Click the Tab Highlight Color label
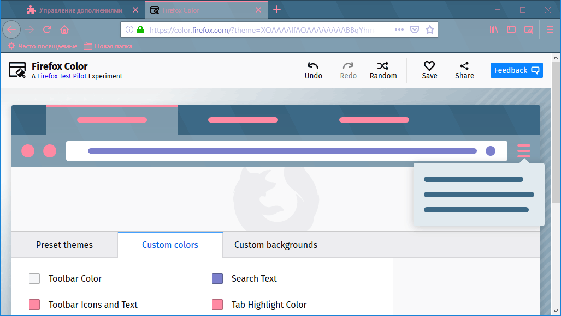Viewport: 561px width, 316px height. coord(269,305)
